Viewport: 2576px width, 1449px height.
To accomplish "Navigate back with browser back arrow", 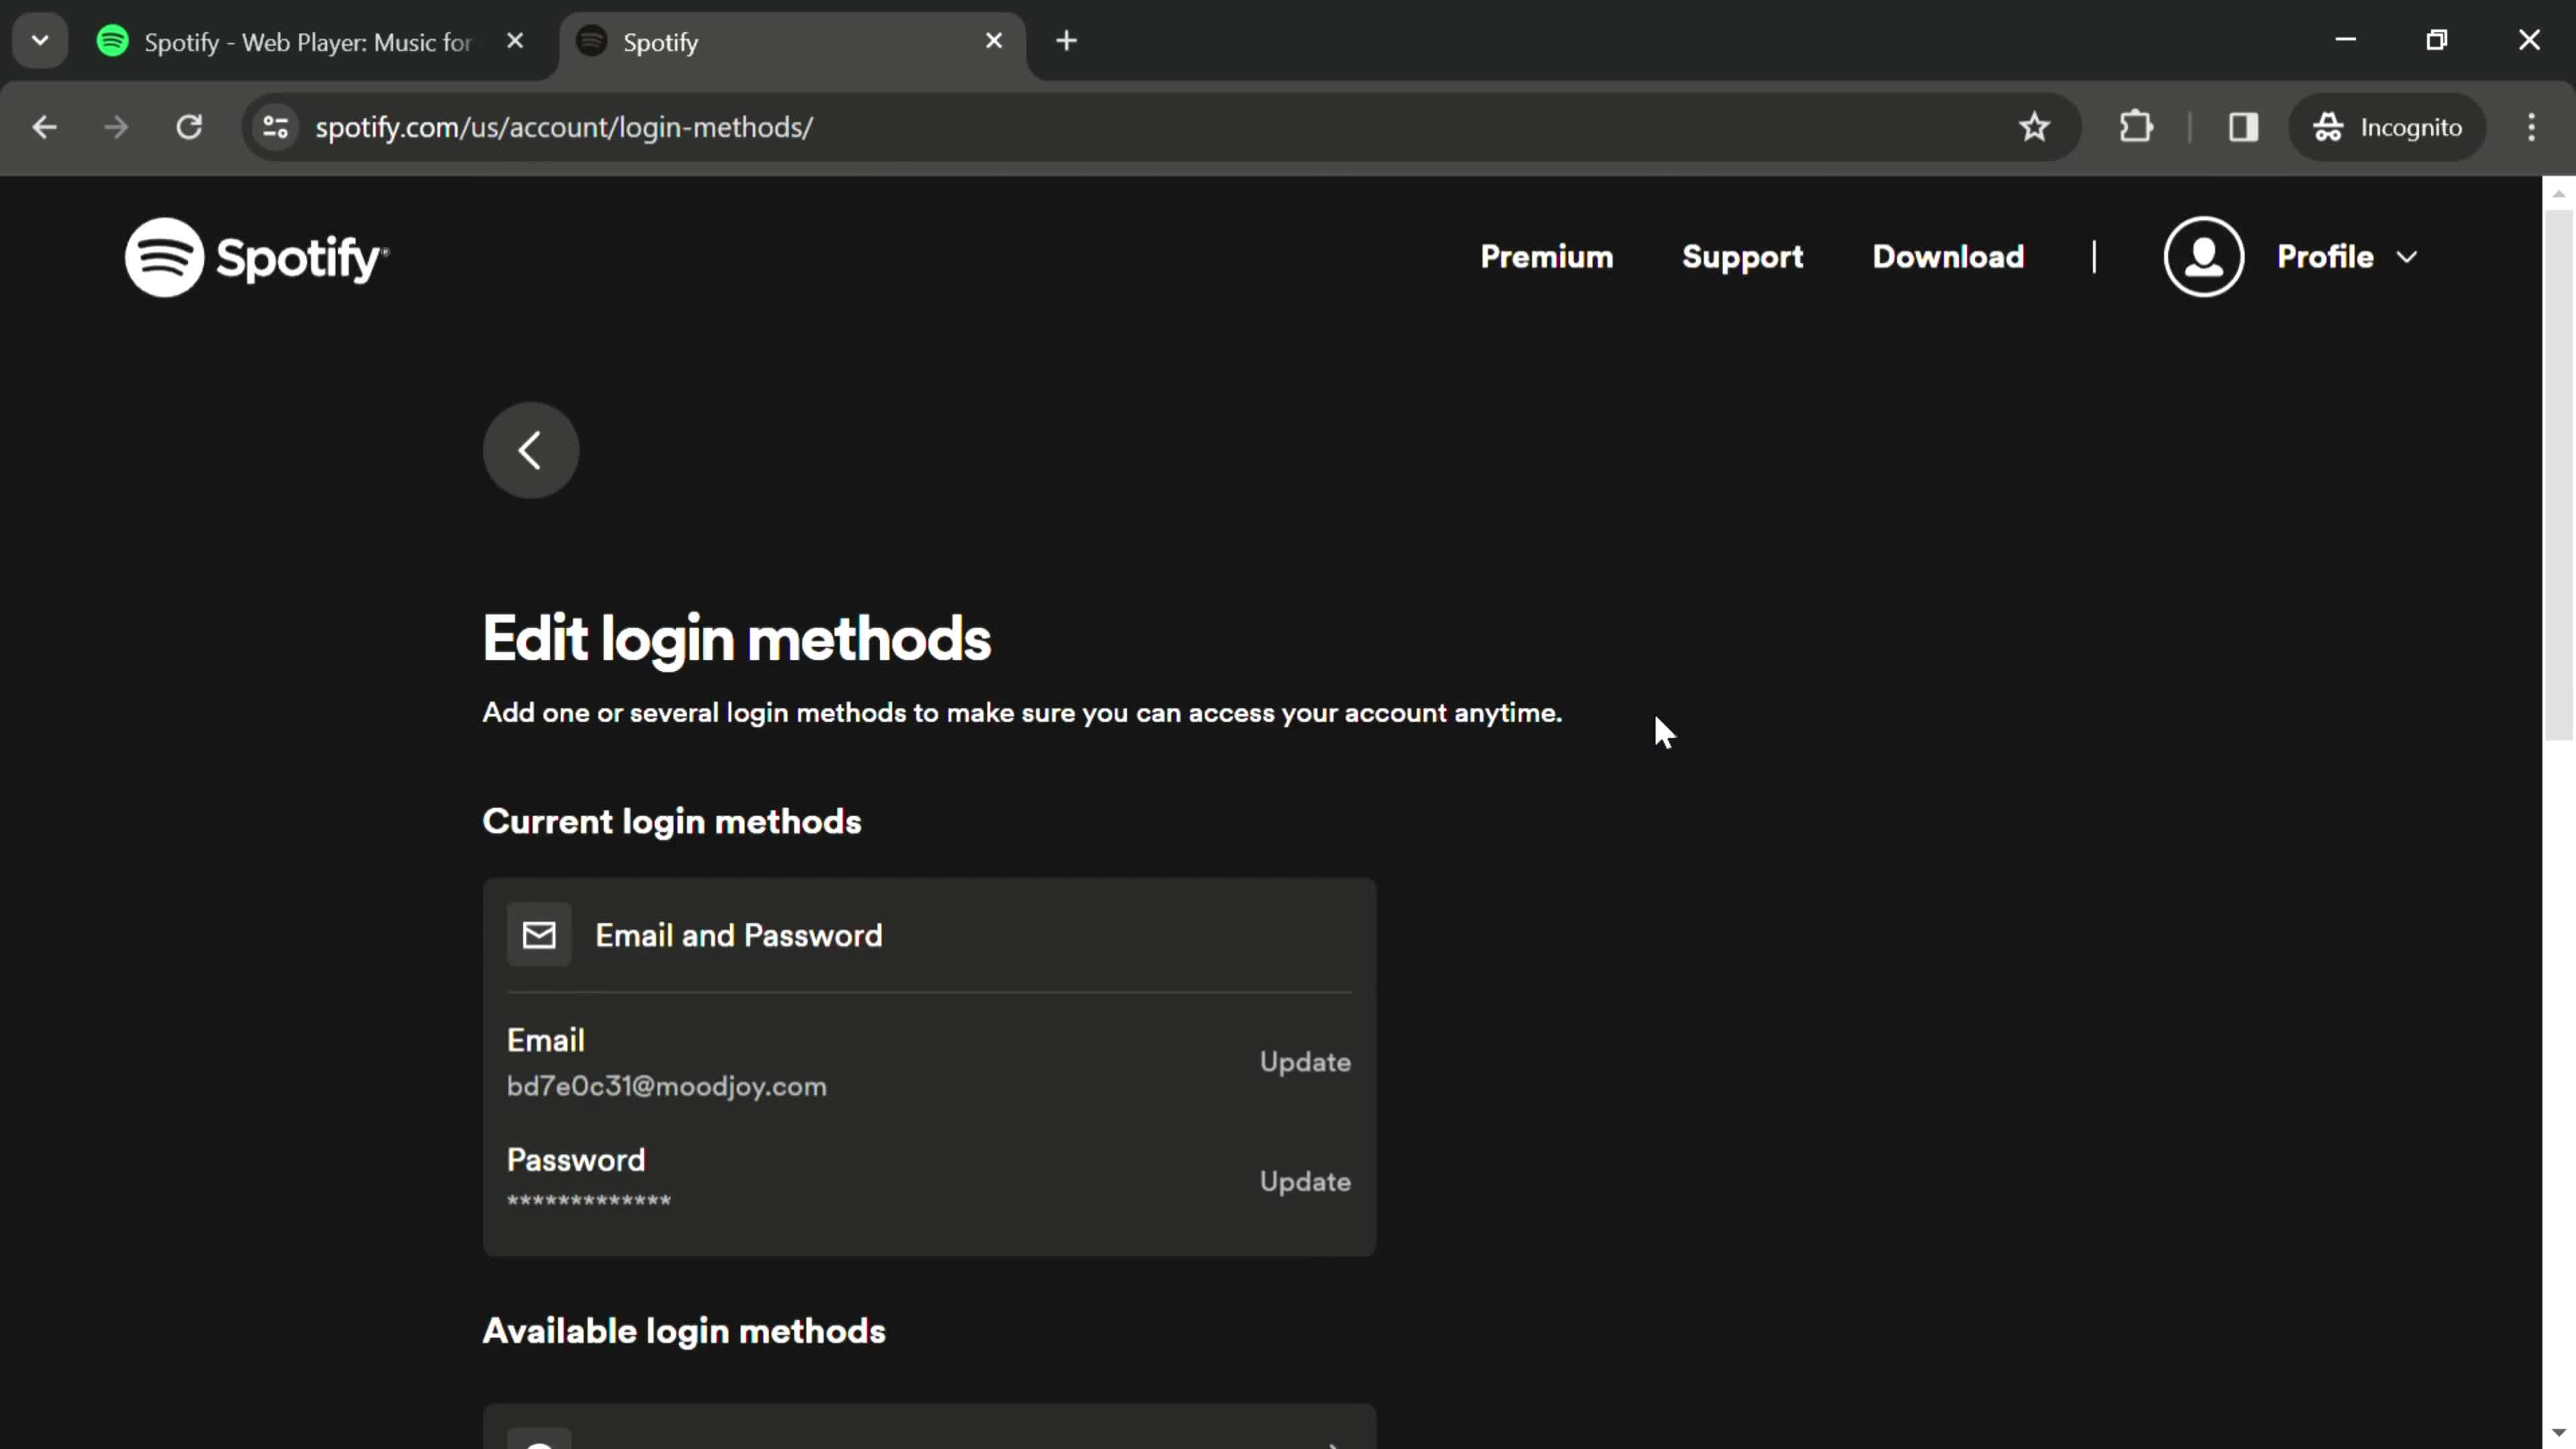I will [x=44, y=127].
